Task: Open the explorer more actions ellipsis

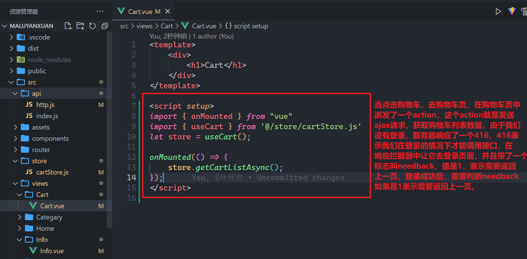Action: point(100,11)
